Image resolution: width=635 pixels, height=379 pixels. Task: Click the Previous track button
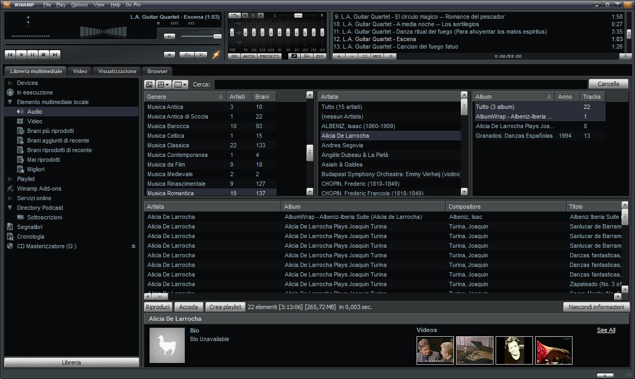click(x=10, y=54)
